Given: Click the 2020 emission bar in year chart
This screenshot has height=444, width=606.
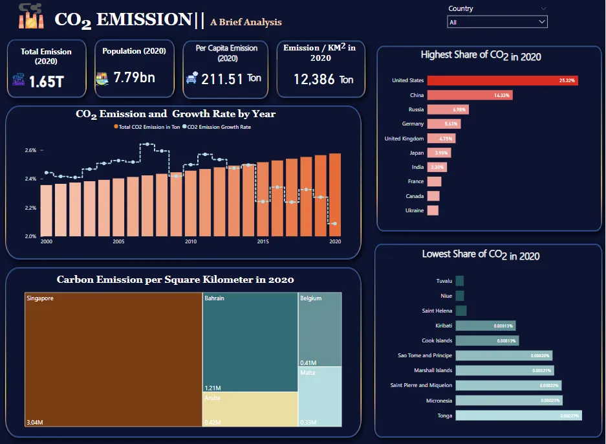Looking at the screenshot, I should click(x=335, y=195).
